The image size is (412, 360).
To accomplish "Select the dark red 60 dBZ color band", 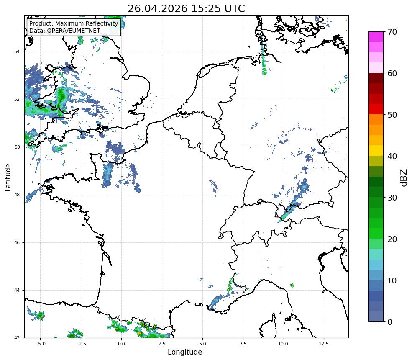I will pos(376,78).
